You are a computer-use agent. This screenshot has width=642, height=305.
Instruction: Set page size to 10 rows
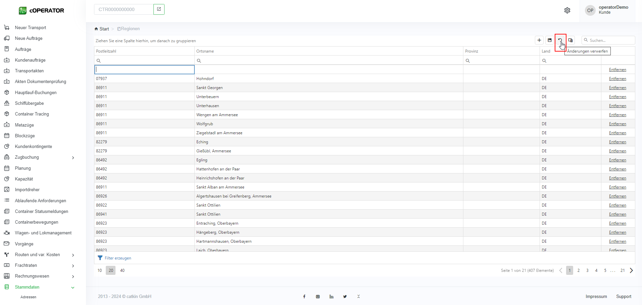100,271
